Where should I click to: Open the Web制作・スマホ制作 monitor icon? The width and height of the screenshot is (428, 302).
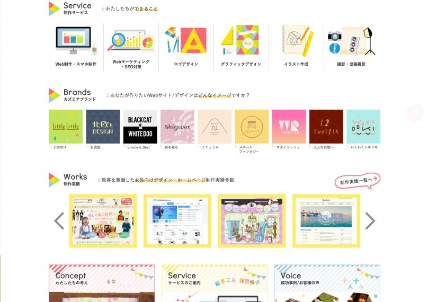[76, 41]
